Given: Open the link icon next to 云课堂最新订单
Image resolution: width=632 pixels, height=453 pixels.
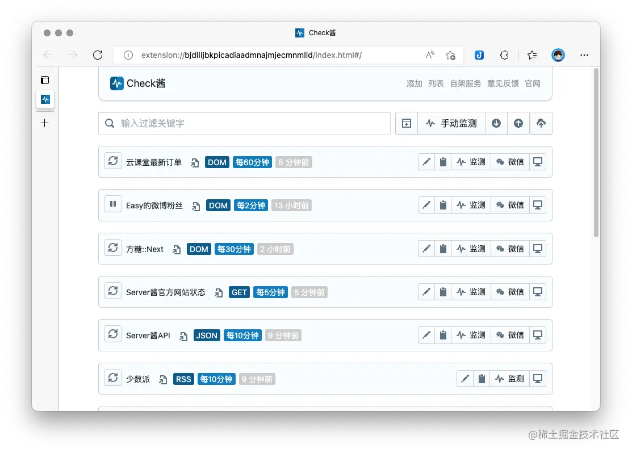Looking at the screenshot, I should [195, 163].
